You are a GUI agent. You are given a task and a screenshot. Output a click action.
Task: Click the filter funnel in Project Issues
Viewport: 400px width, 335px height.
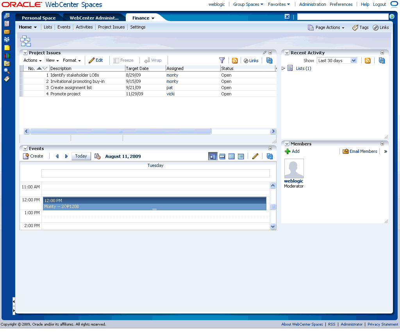click(222, 60)
